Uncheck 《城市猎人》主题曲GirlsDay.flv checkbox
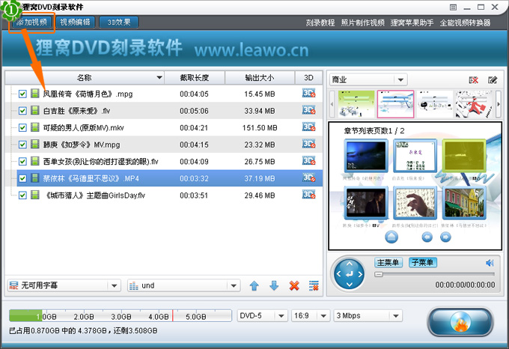 click(x=22, y=195)
